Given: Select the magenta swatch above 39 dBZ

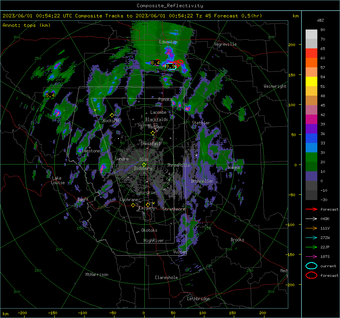Looking at the screenshot, I should (311, 119).
